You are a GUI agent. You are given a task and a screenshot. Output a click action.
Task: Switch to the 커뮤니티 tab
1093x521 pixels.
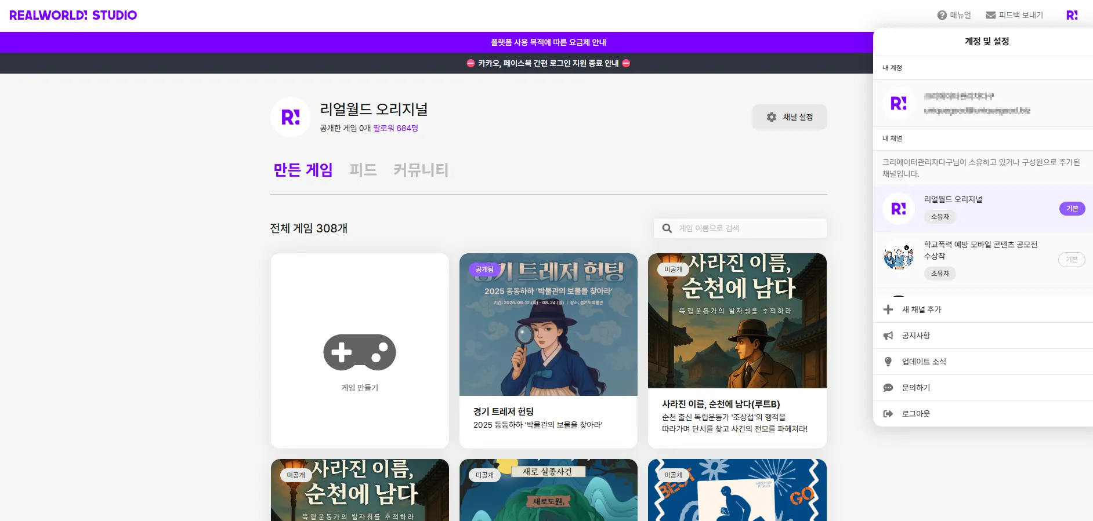point(421,170)
